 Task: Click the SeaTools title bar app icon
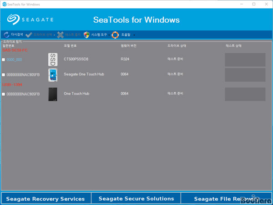5,4
